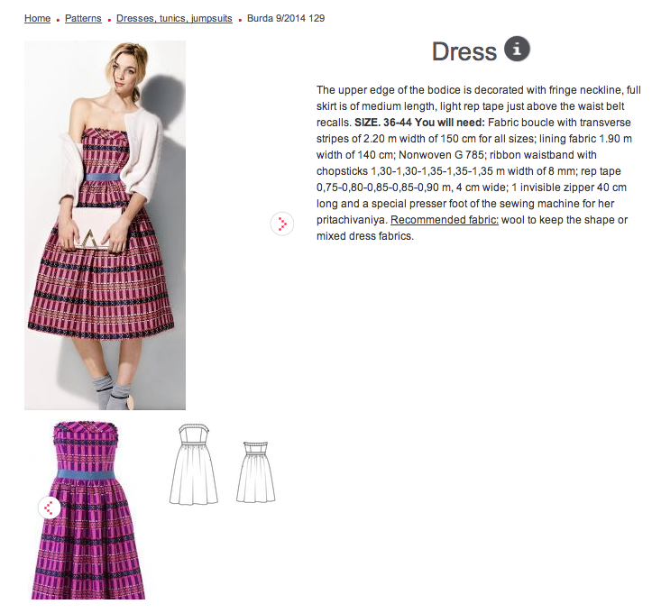Select the pink striped dress thumbnail
Image resolution: width=652 pixels, height=613 pixels.
click(x=88, y=510)
